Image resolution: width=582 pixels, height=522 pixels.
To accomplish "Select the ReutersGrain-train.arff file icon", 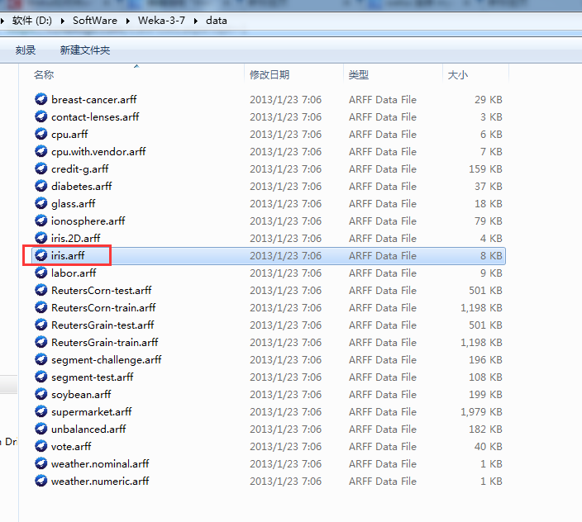I will tap(41, 342).
